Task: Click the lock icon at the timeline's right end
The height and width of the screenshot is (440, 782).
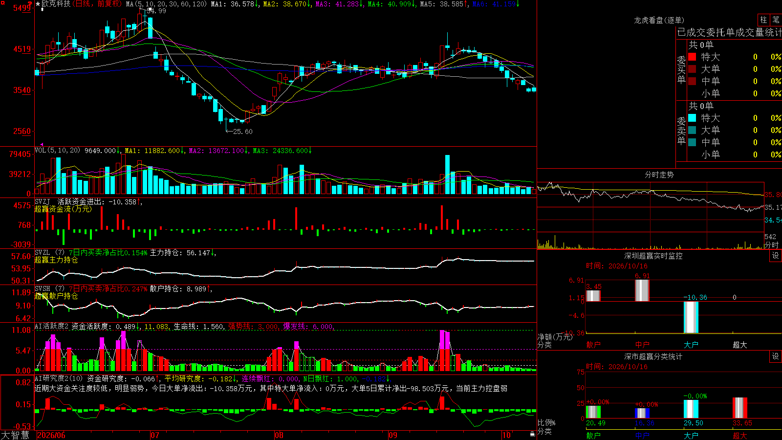Action: point(533,434)
